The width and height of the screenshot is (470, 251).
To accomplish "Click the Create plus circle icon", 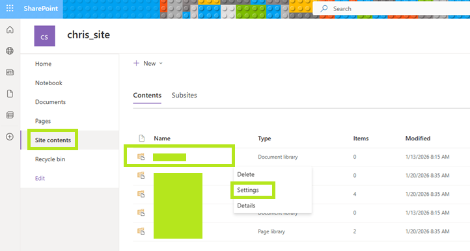I will (x=10, y=137).
